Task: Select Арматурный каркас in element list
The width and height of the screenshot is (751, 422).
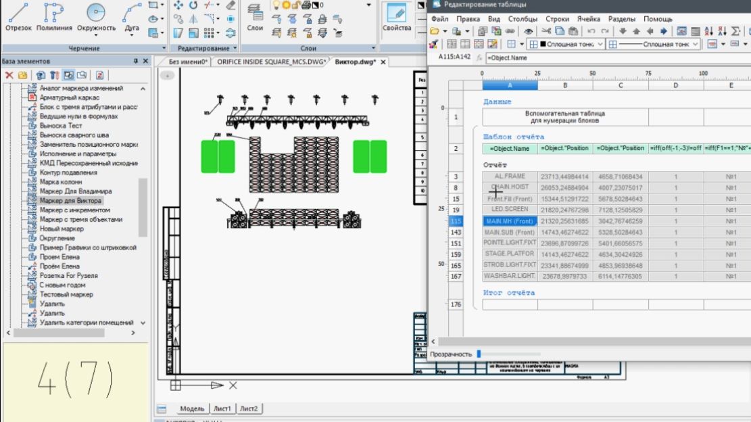Action: [70, 97]
